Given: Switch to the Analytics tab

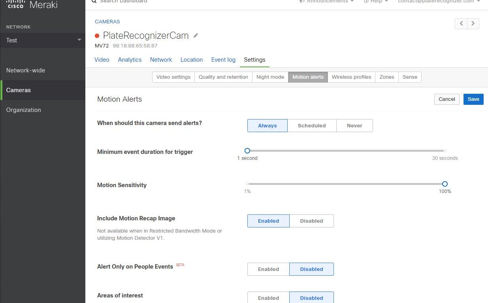Looking at the screenshot, I should click(130, 60).
